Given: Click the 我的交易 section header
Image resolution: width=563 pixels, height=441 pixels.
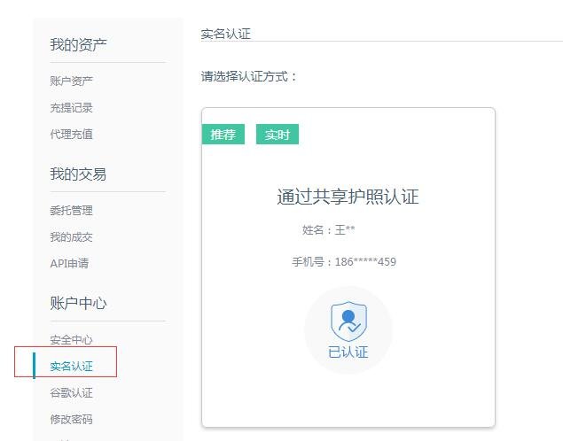Looking at the screenshot, I should click(x=79, y=174).
